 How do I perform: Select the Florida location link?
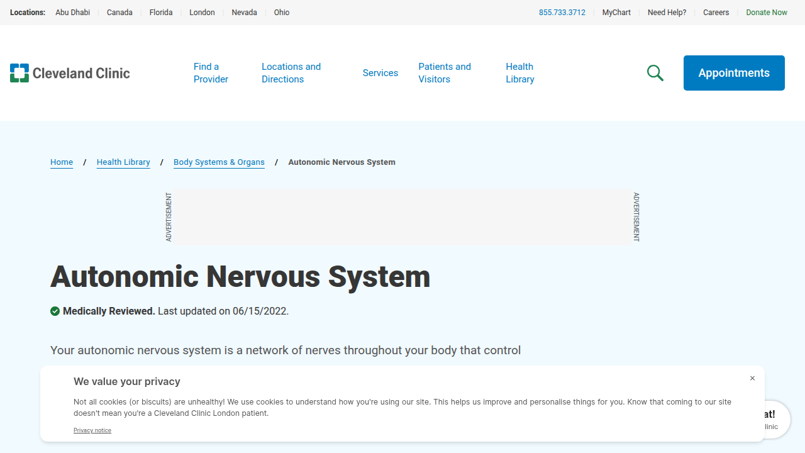pyautogui.click(x=161, y=13)
